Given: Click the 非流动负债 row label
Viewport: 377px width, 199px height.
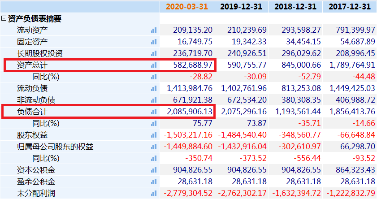Looking at the screenshot, I should pos(36,100).
